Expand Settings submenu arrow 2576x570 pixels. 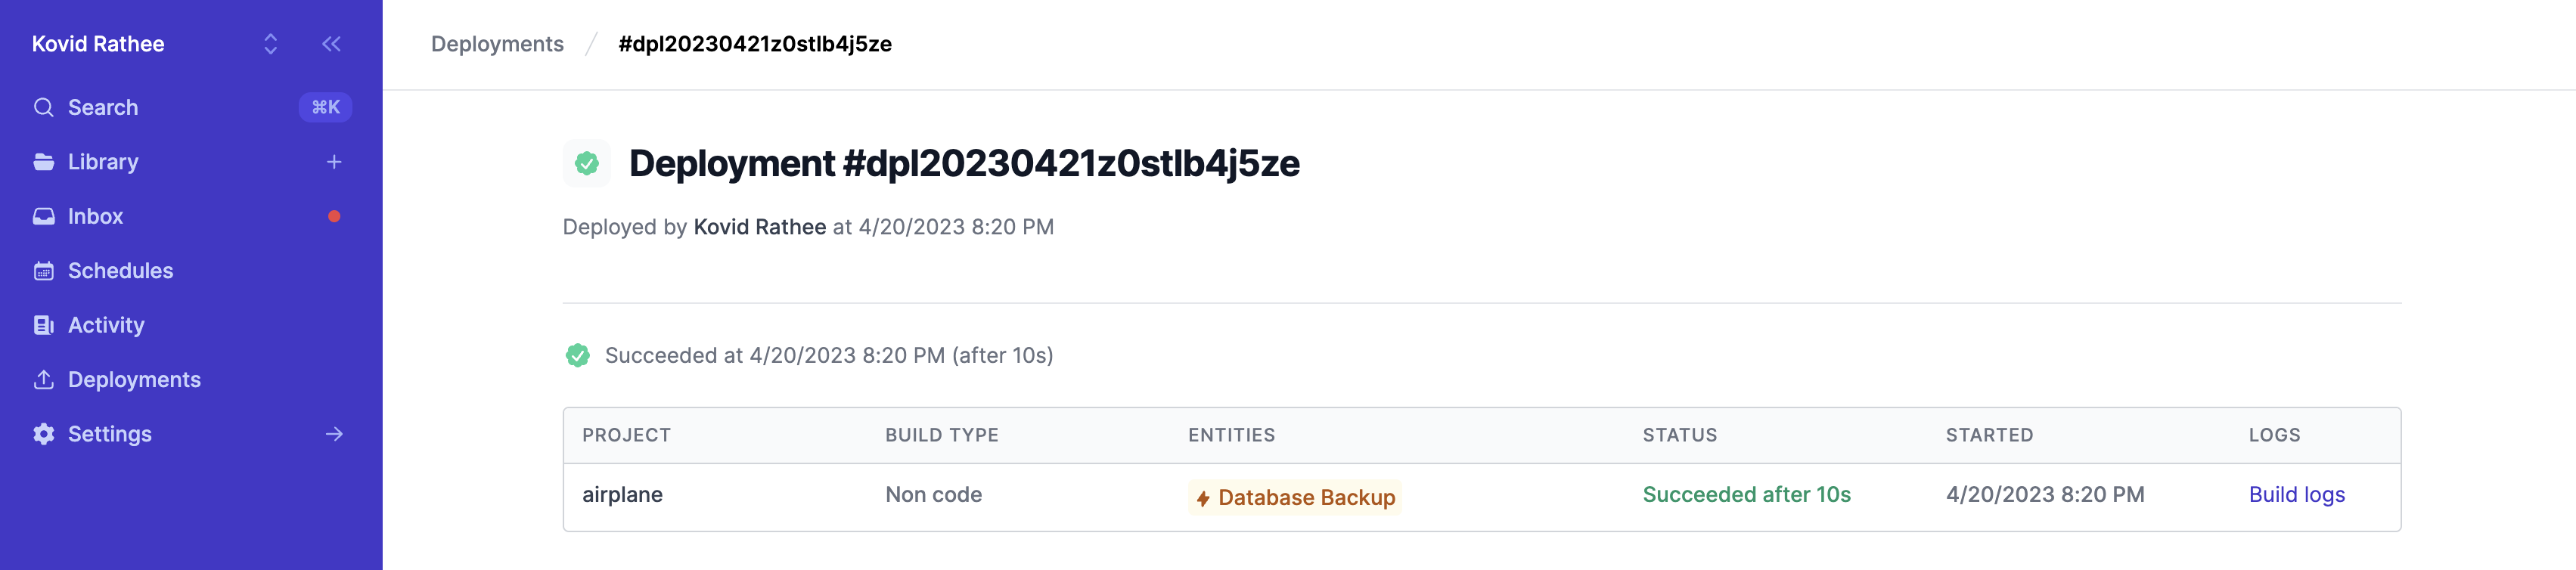pos(334,434)
